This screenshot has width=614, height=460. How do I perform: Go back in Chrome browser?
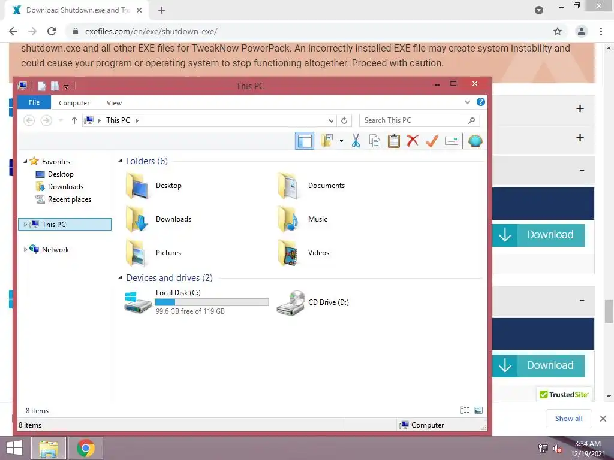13,31
